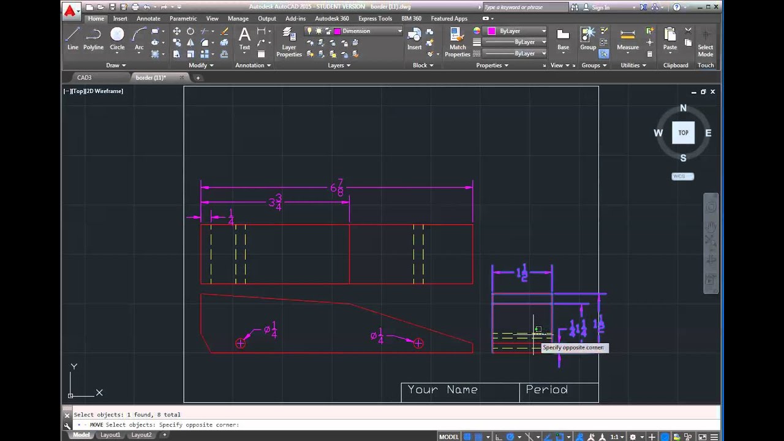Click the Group tool icon
The width and height of the screenshot is (784, 441).
click(x=587, y=38)
